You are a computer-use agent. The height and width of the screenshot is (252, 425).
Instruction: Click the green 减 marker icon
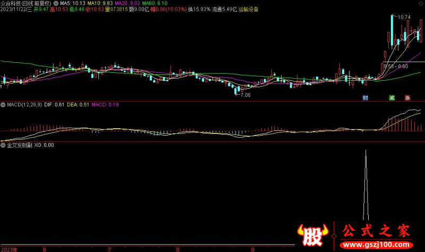392,98
